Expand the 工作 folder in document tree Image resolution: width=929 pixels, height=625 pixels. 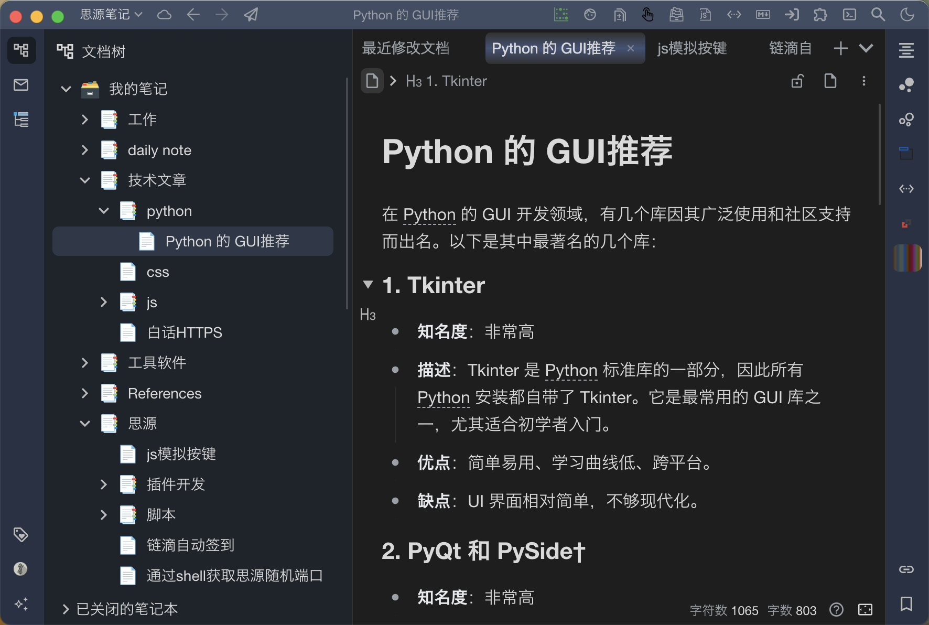[85, 120]
